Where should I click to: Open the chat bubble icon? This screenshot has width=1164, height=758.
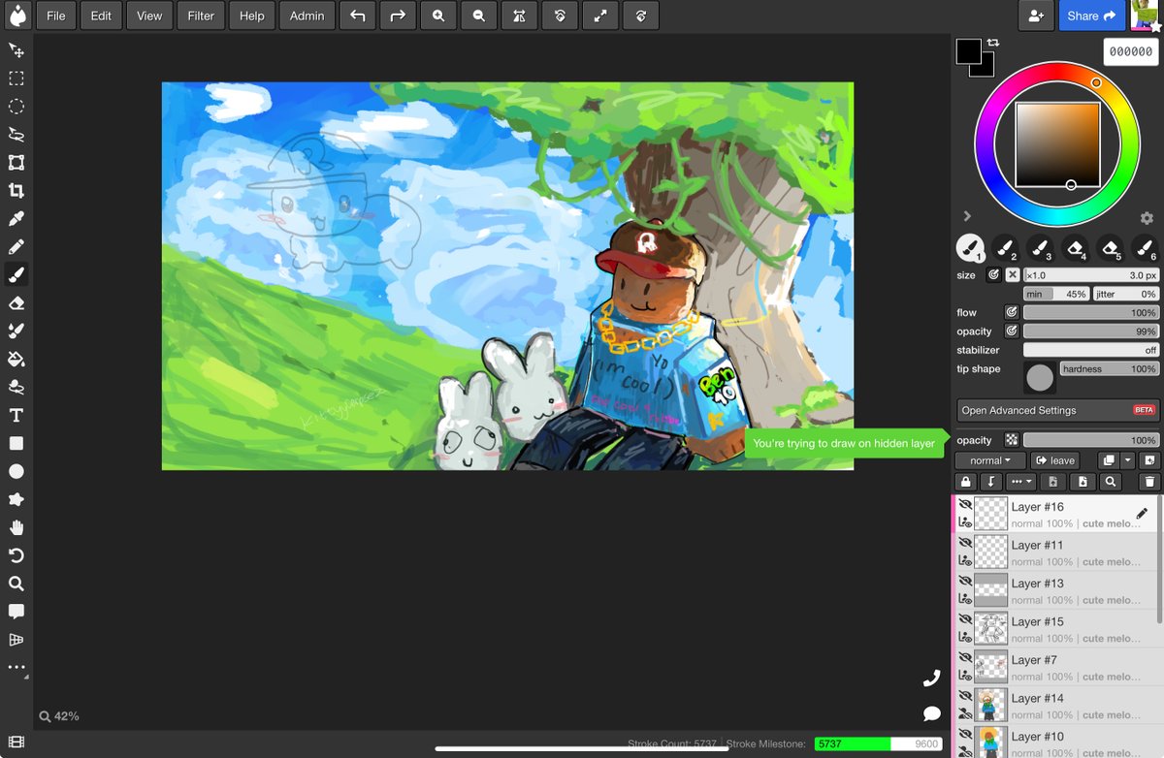(932, 713)
